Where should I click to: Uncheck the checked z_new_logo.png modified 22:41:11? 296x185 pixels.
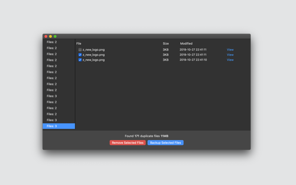(80, 55)
